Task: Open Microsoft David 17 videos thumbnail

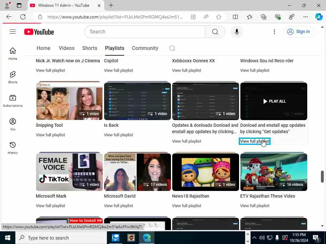Action: (x=138, y=172)
